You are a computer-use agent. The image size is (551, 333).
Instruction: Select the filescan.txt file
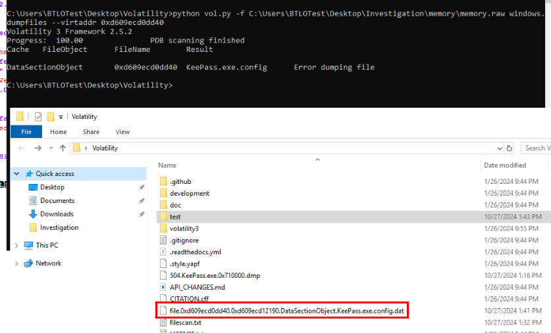click(186, 322)
